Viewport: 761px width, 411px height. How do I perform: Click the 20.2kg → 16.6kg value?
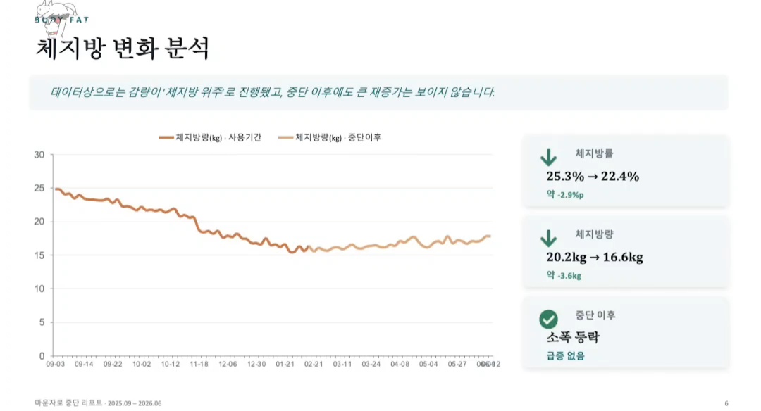595,258
